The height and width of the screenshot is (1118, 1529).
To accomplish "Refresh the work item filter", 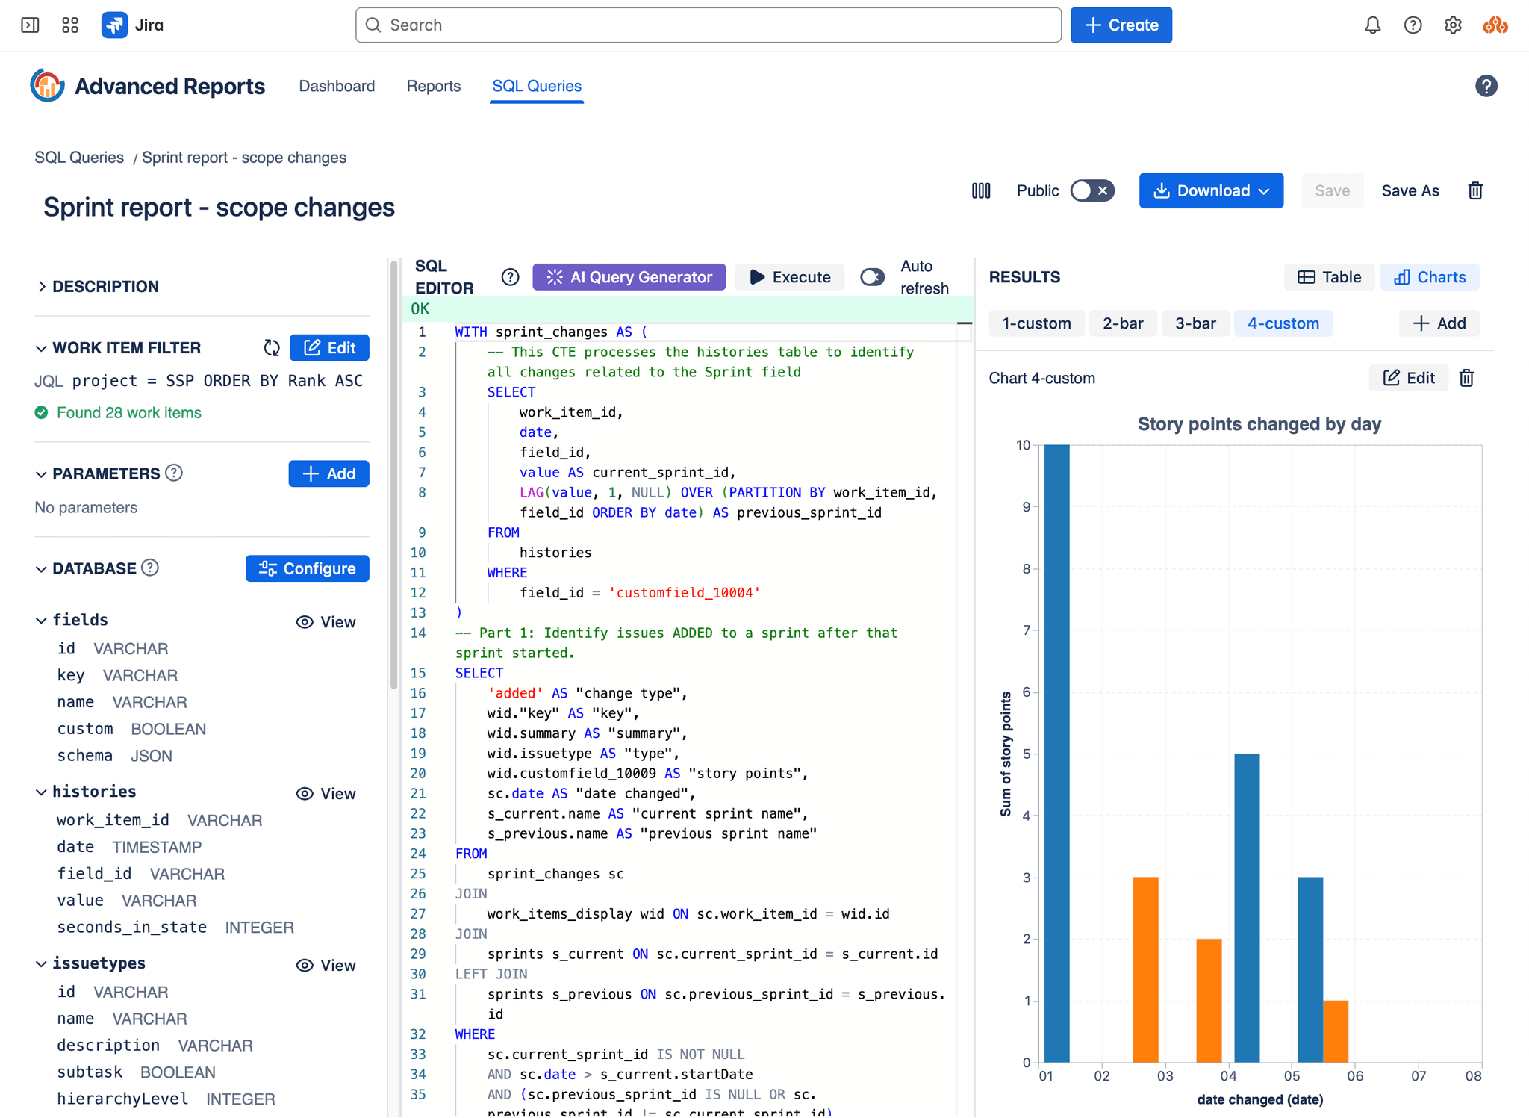I will (x=272, y=348).
